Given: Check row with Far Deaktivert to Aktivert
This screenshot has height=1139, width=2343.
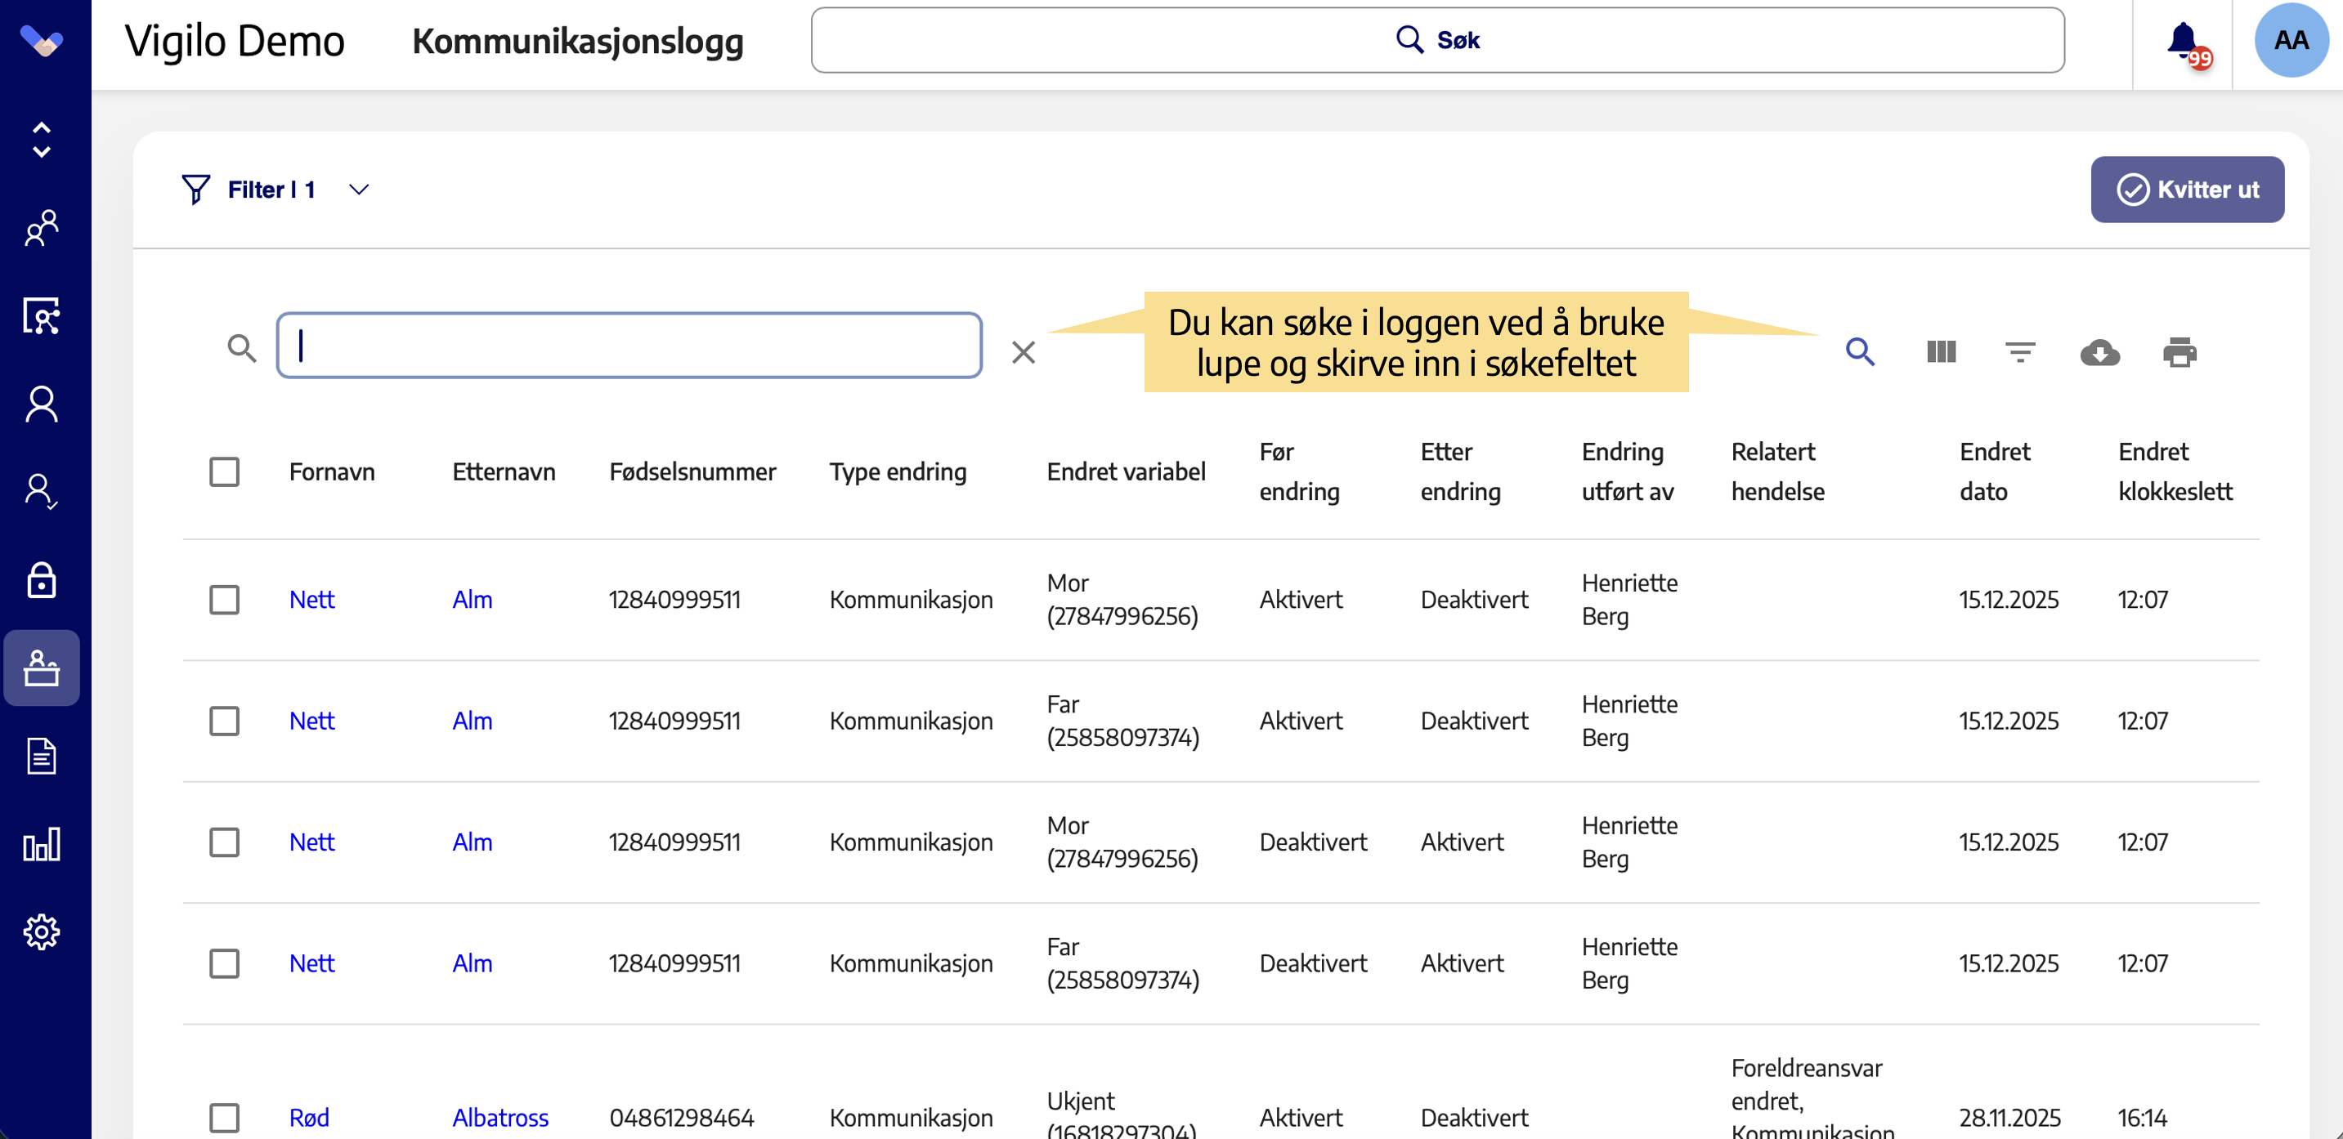Looking at the screenshot, I should coord(224,963).
